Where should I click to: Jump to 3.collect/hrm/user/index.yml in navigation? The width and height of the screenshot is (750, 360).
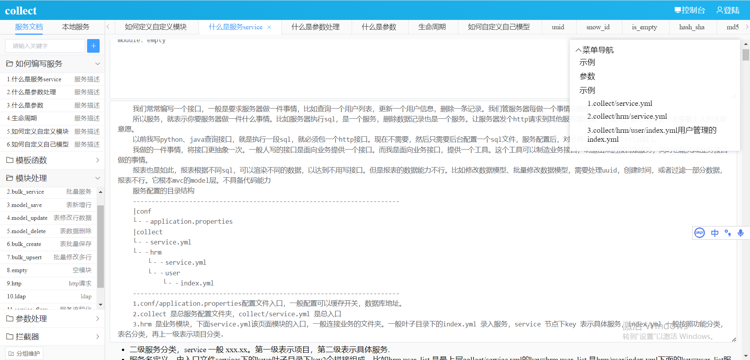tap(652, 135)
